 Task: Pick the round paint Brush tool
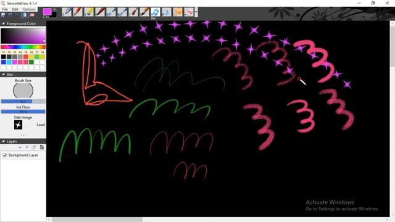click(133, 12)
